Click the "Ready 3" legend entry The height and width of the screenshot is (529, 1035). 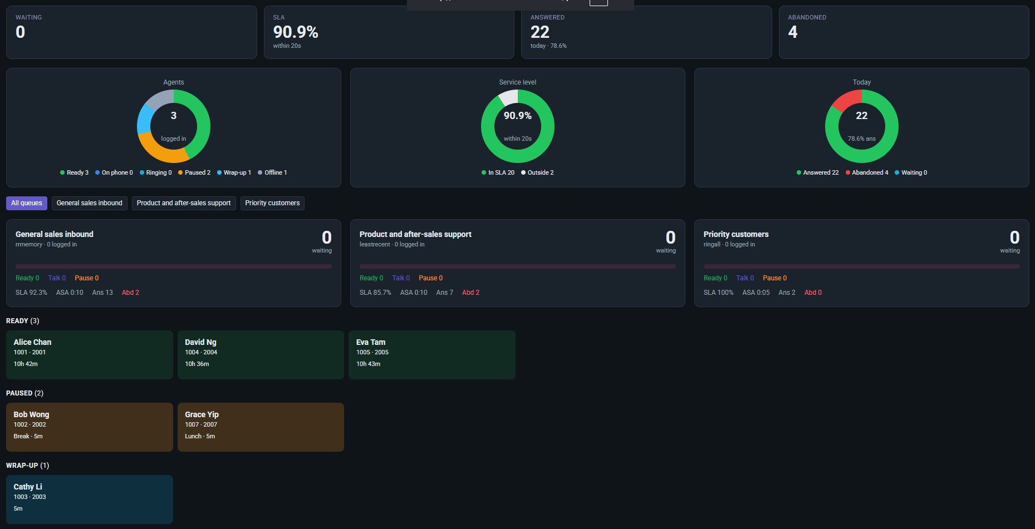74,172
